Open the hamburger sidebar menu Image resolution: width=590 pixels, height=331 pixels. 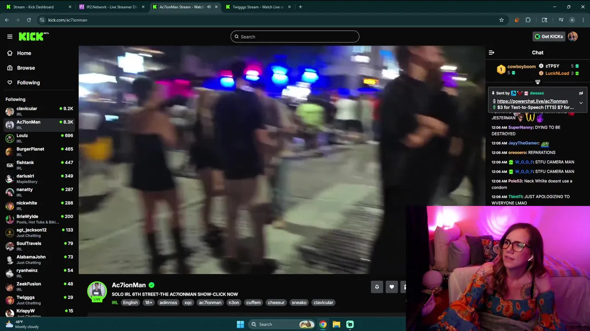pos(10,36)
